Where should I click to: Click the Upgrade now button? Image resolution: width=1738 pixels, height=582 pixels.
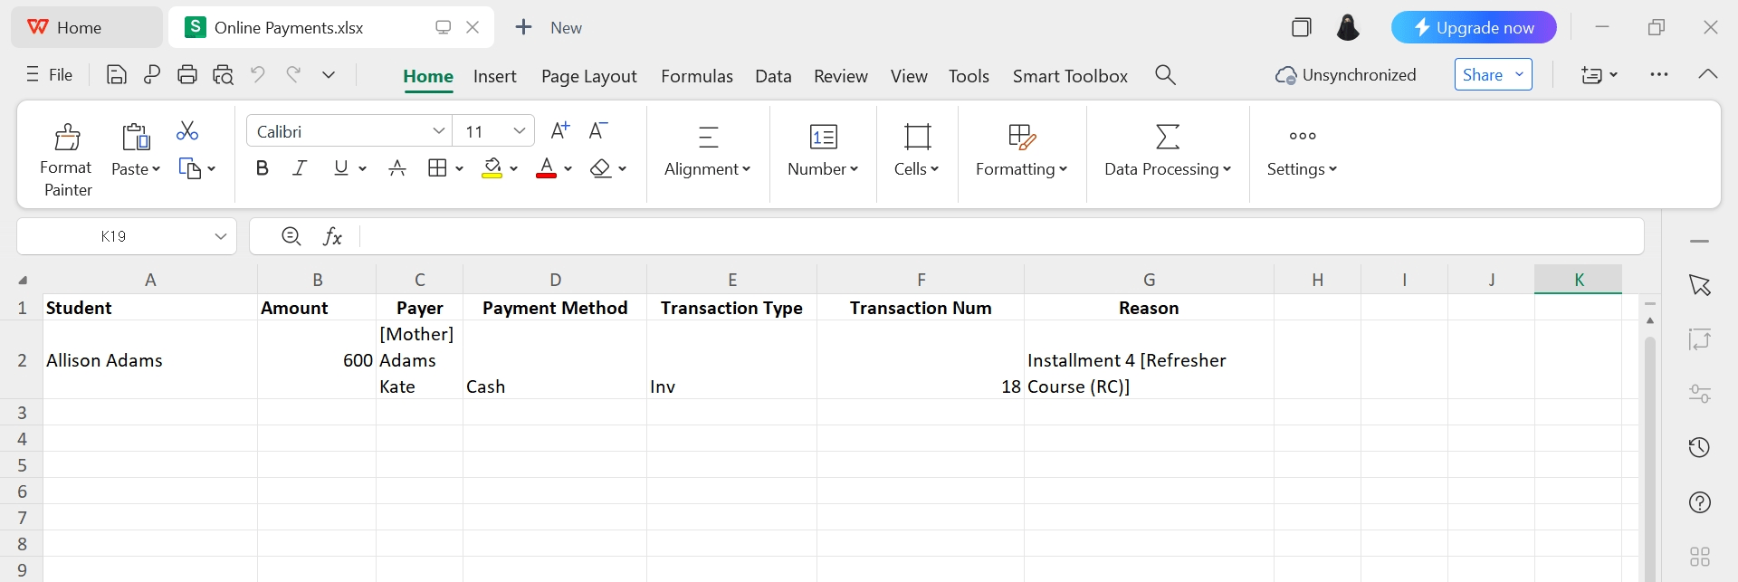coord(1473,28)
